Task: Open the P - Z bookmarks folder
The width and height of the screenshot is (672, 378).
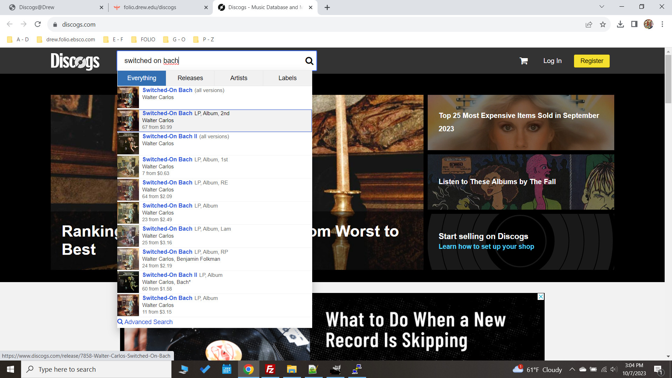Action: (x=204, y=40)
